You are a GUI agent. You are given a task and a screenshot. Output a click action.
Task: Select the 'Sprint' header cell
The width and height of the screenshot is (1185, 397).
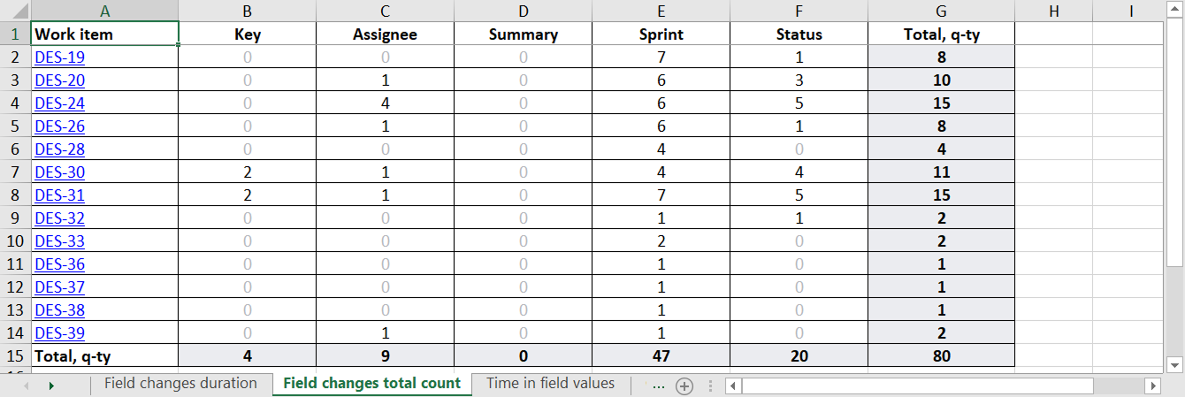[x=661, y=34]
